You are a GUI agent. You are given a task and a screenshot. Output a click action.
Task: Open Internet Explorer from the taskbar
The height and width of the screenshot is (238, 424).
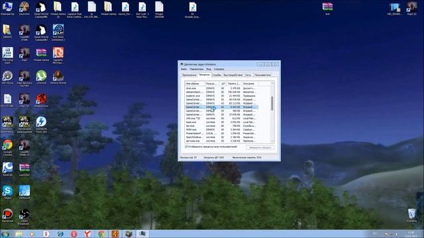(x=60, y=233)
